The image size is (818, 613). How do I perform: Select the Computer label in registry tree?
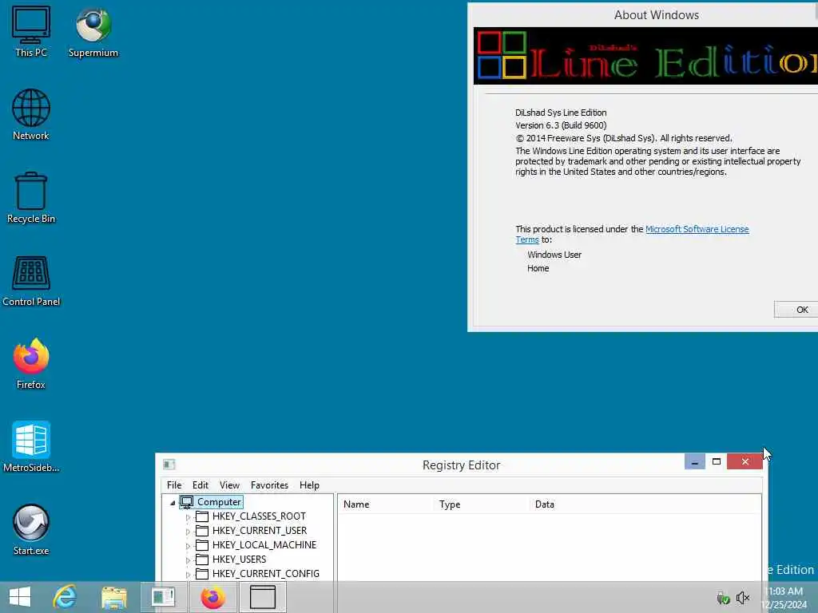tap(219, 502)
